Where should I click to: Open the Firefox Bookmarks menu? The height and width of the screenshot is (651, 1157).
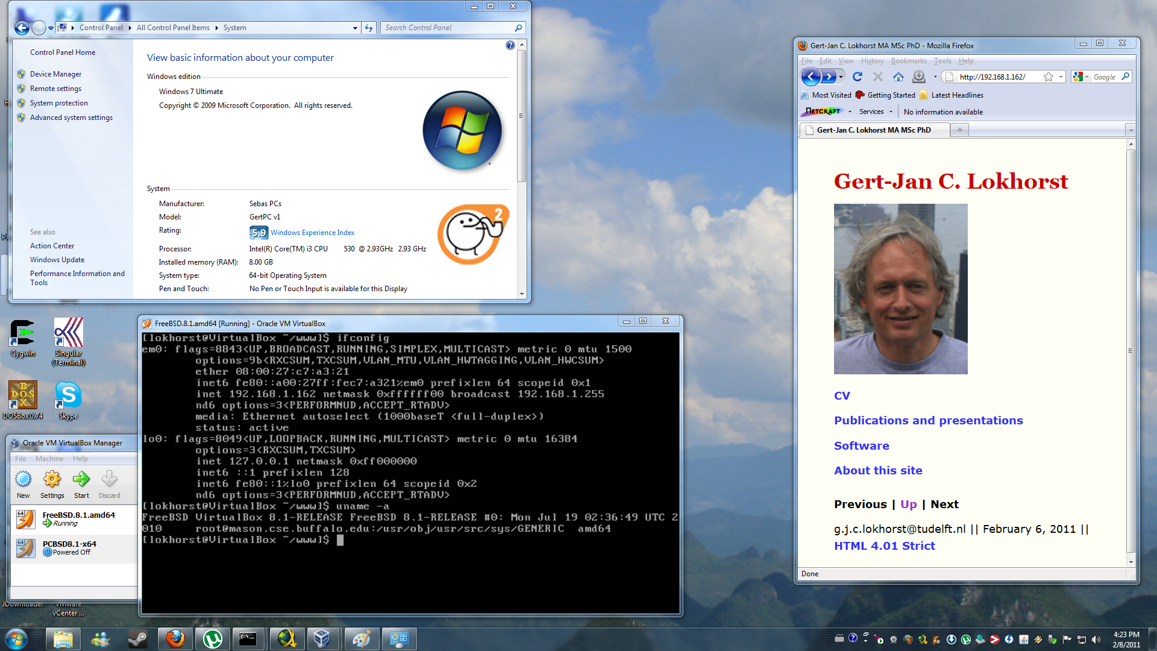click(909, 61)
